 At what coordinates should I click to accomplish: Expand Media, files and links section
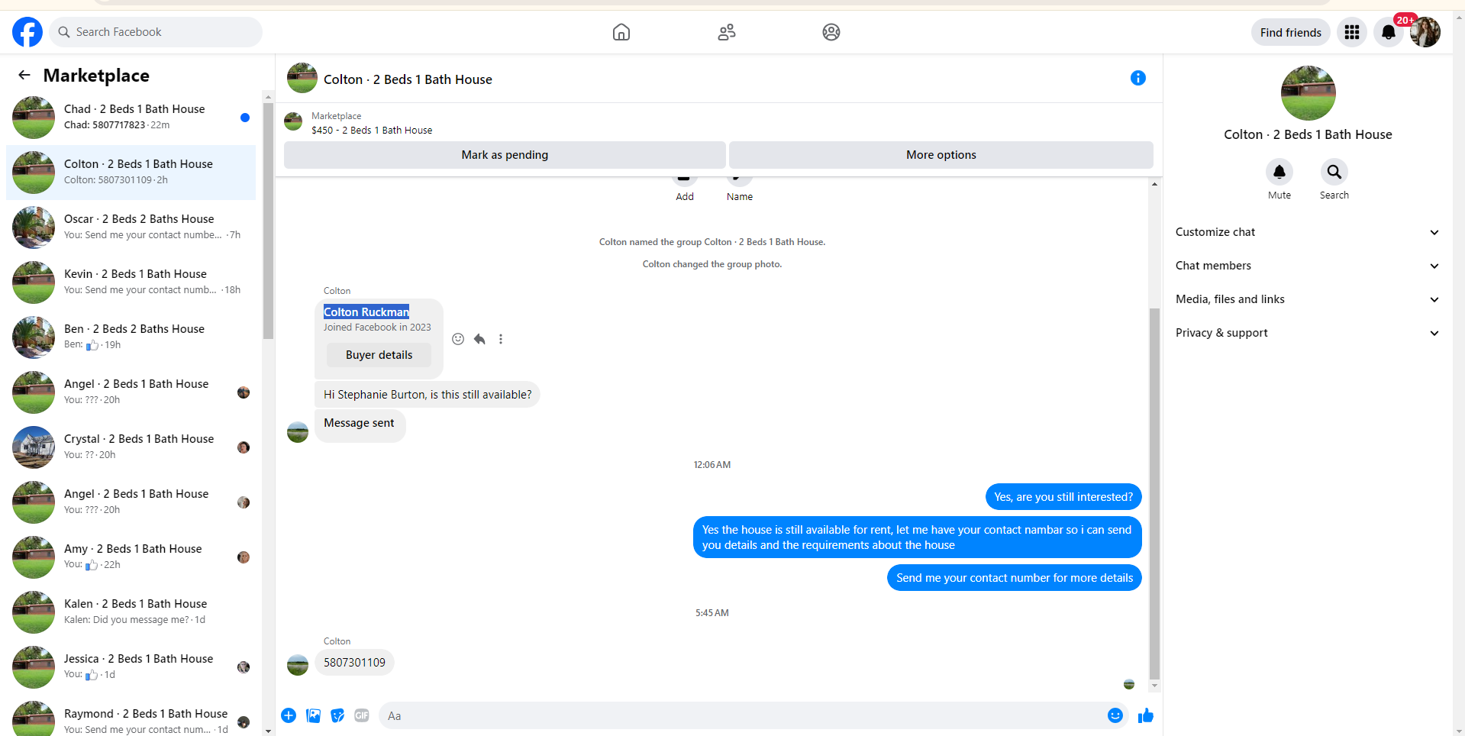(x=1308, y=299)
